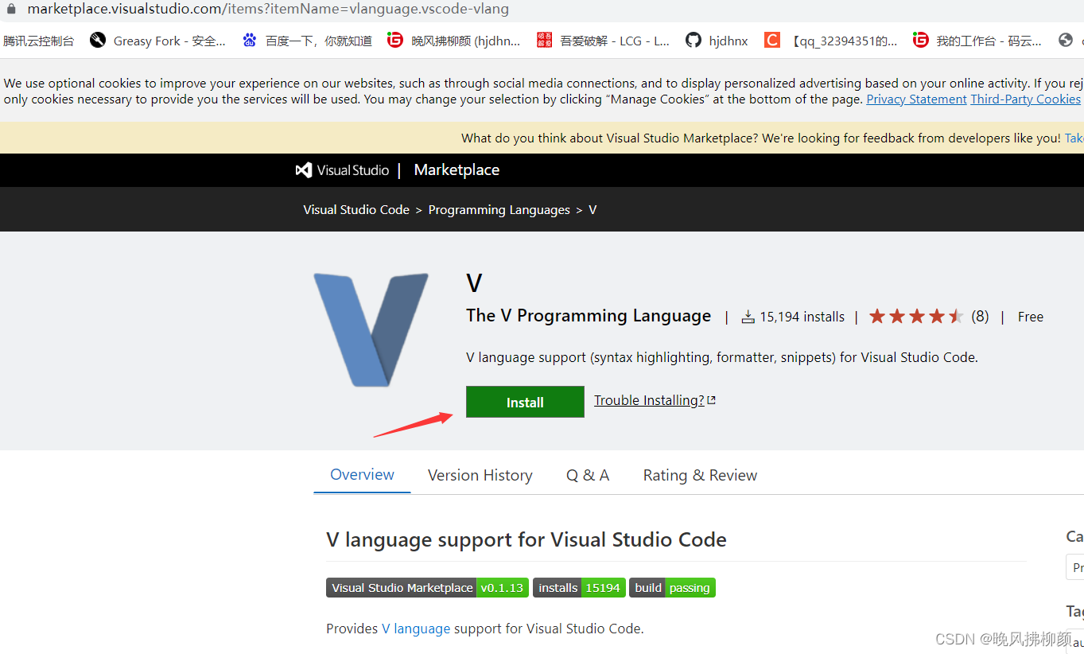Screen dimensions: 1084x654
Task: Open Visual Studio Code breadcrumb
Action: pyautogui.click(x=356, y=210)
